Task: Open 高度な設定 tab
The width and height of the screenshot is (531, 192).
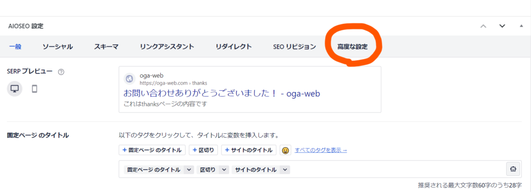Action: (352, 47)
